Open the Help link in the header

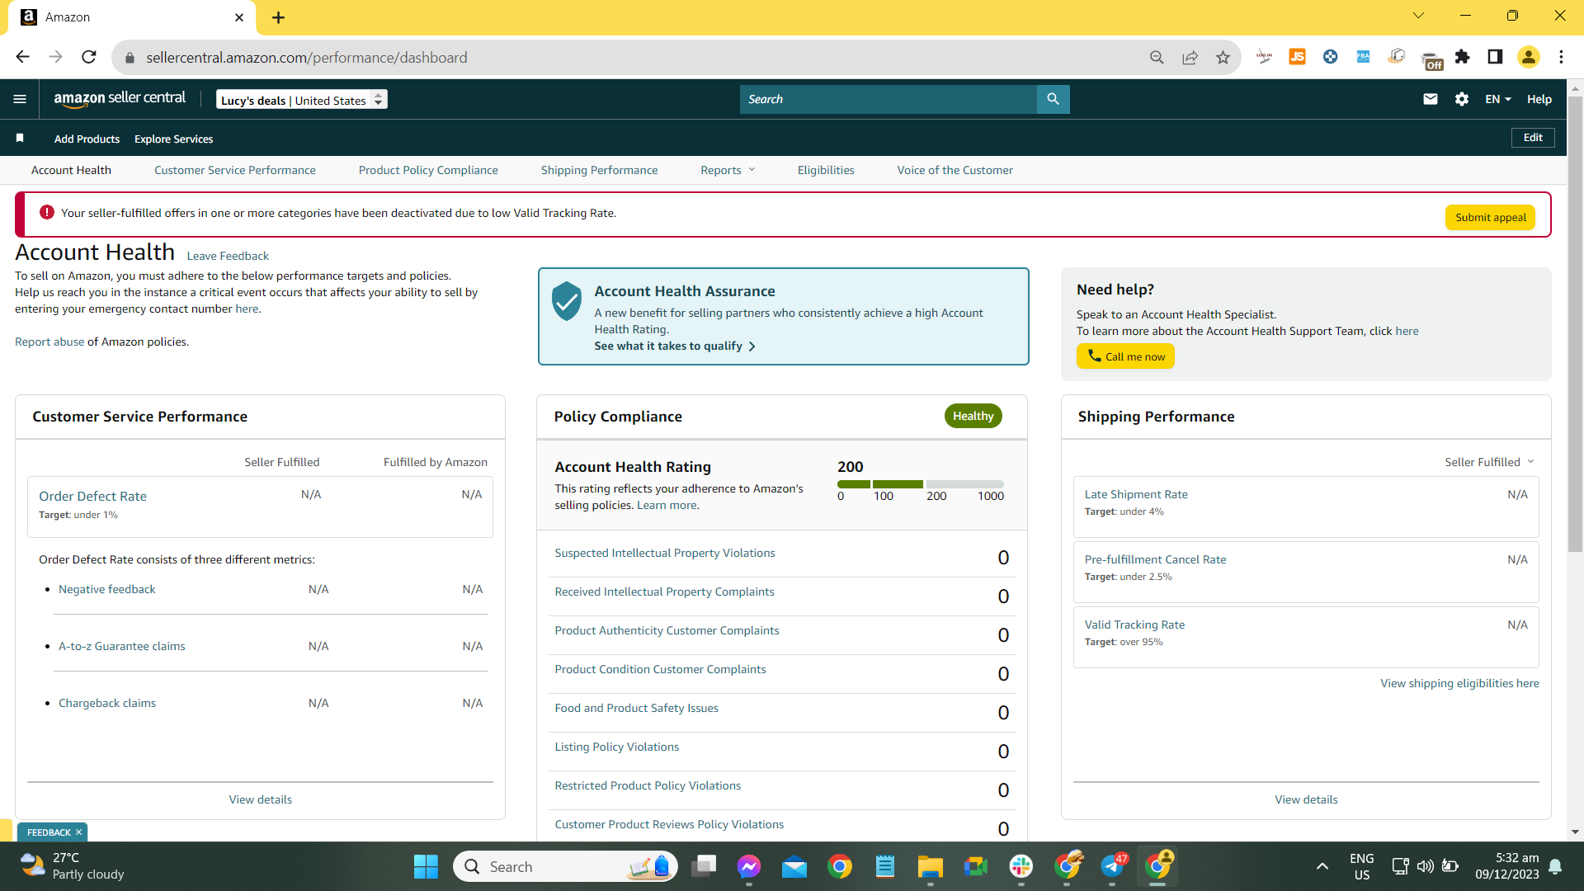(1539, 99)
